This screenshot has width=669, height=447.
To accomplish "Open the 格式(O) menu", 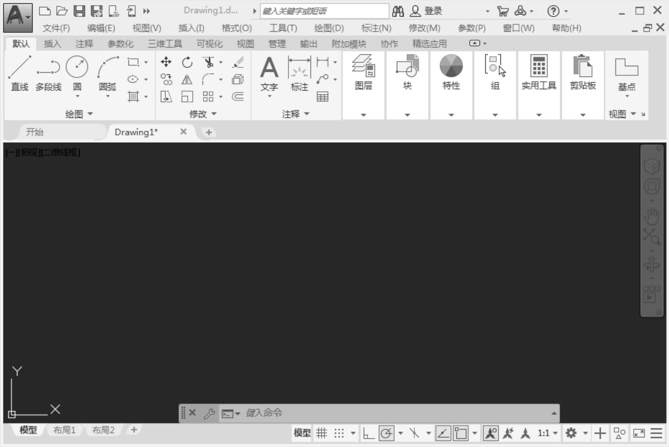I will point(237,28).
